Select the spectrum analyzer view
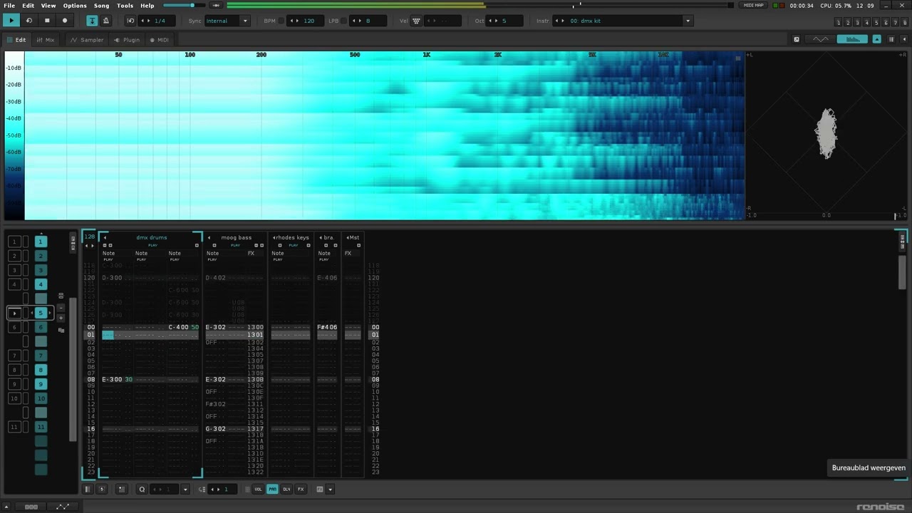The width and height of the screenshot is (912, 513). tap(852, 39)
